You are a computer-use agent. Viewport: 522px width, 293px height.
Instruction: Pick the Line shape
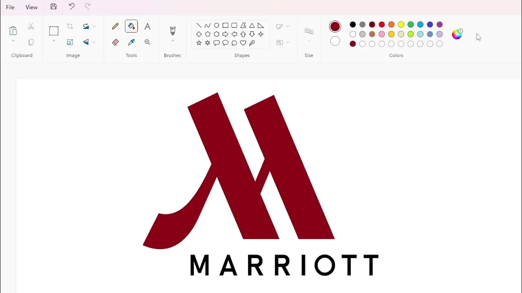click(x=199, y=25)
